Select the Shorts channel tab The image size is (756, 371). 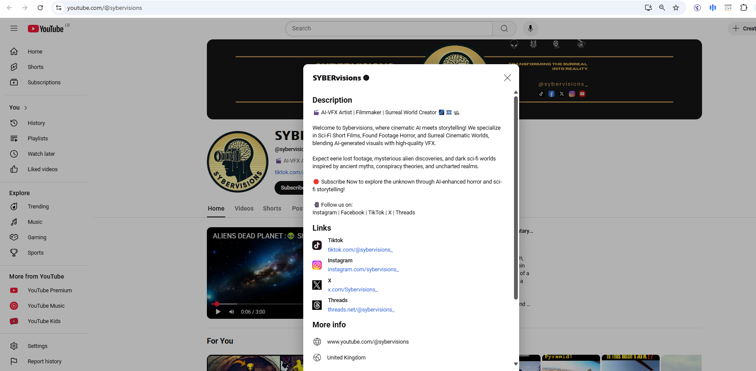[272, 208]
